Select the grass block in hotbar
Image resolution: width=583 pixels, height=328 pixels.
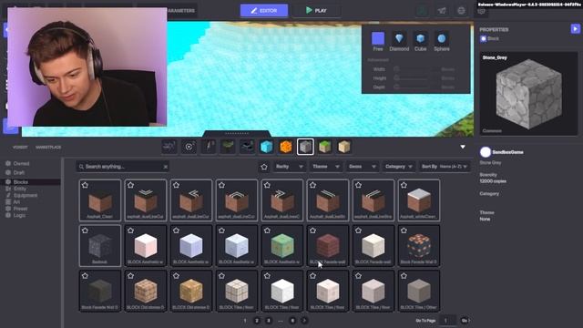[325, 147]
